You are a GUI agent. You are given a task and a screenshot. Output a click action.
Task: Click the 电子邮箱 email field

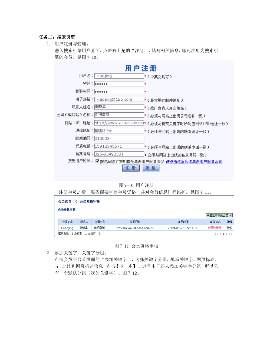[x=119, y=99]
